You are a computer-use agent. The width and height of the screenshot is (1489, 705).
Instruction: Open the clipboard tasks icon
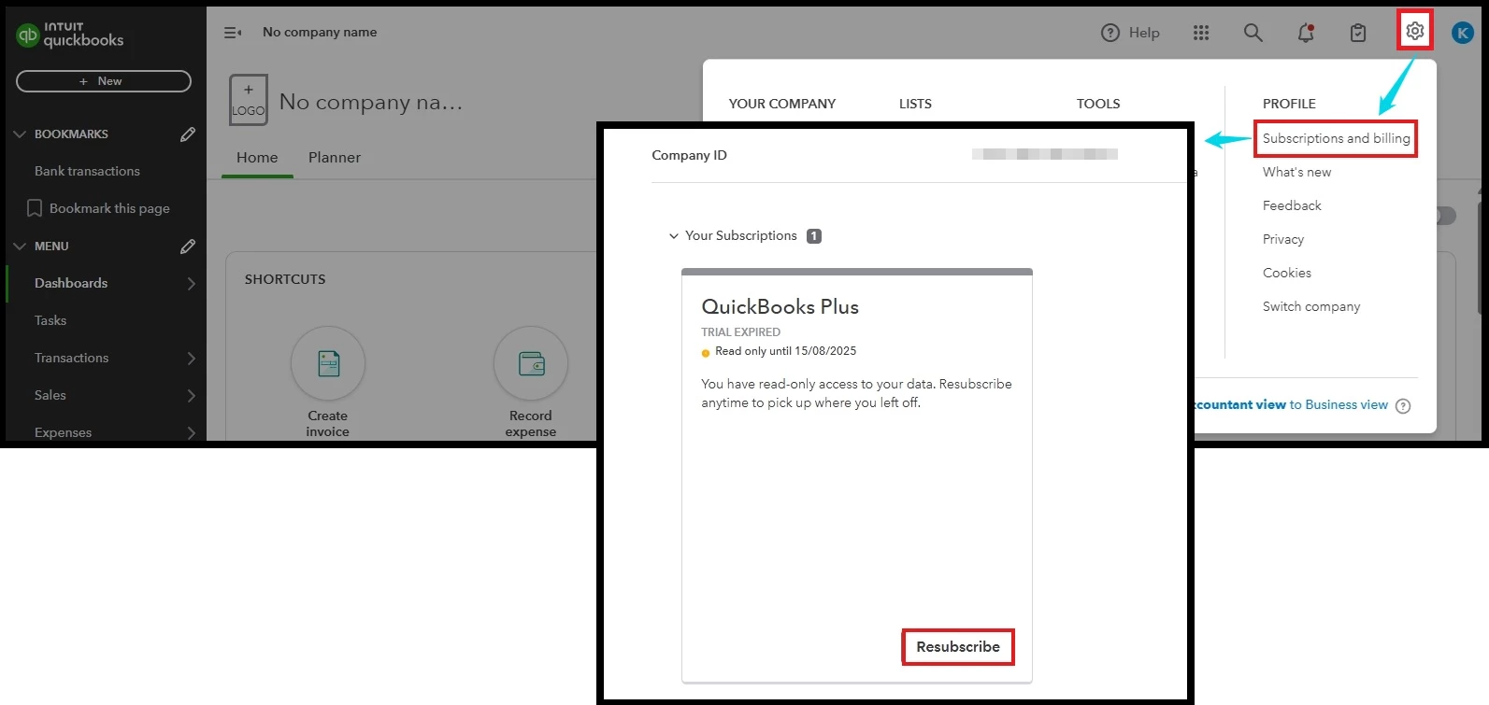(1358, 33)
